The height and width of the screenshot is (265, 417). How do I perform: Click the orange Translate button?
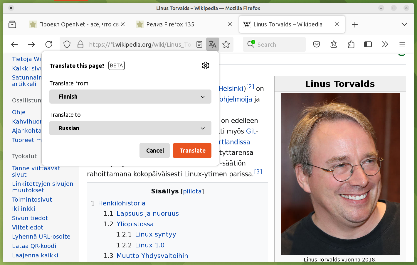click(192, 151)
